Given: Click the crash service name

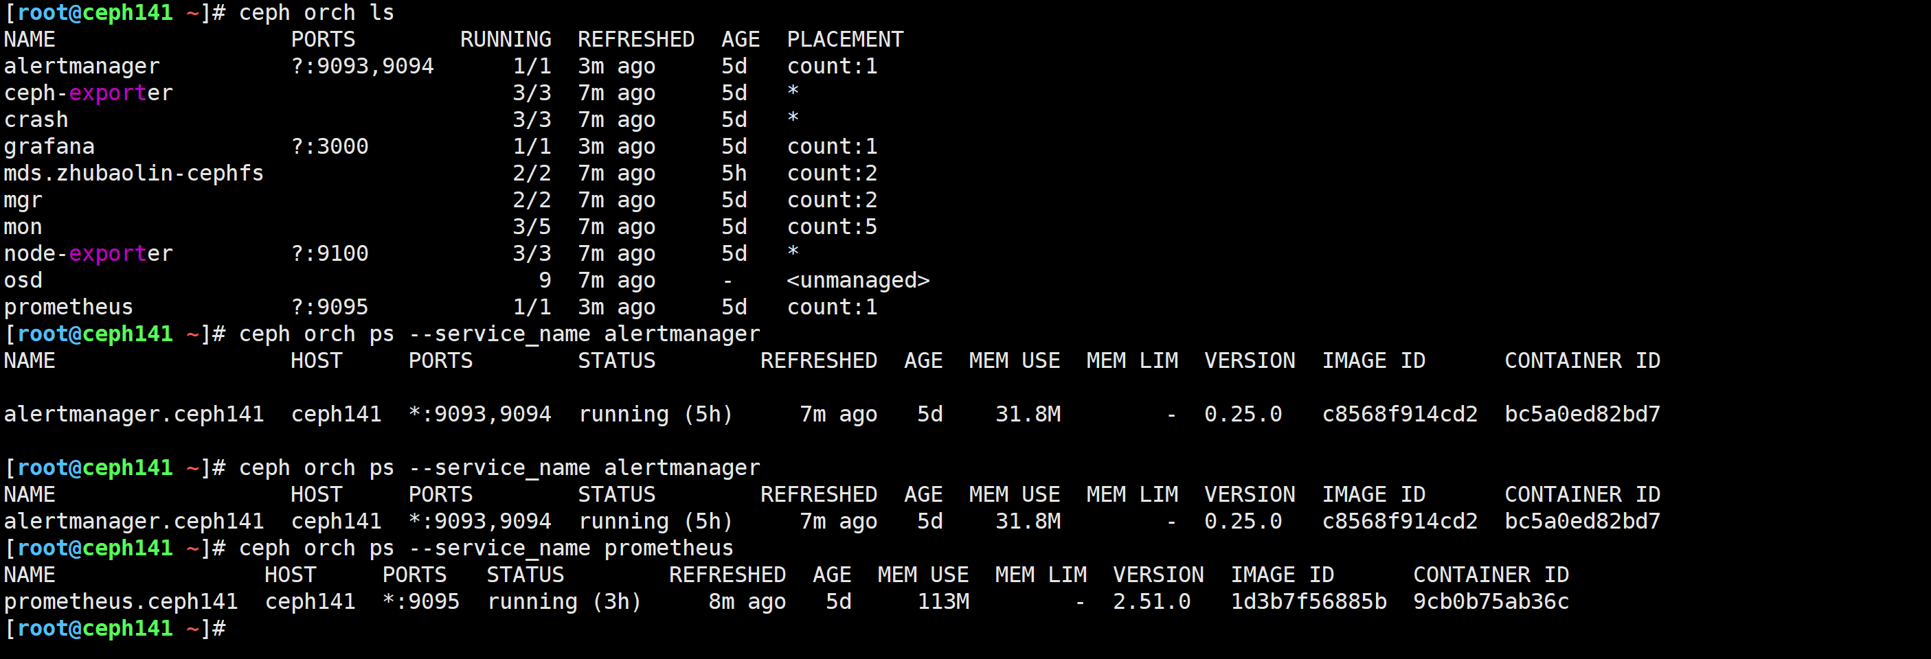Looking at the screenshot, I should pos(36,120).
